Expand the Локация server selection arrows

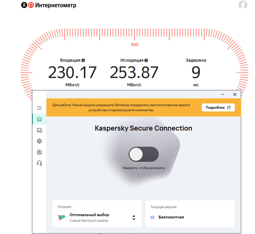pos(134,218)
